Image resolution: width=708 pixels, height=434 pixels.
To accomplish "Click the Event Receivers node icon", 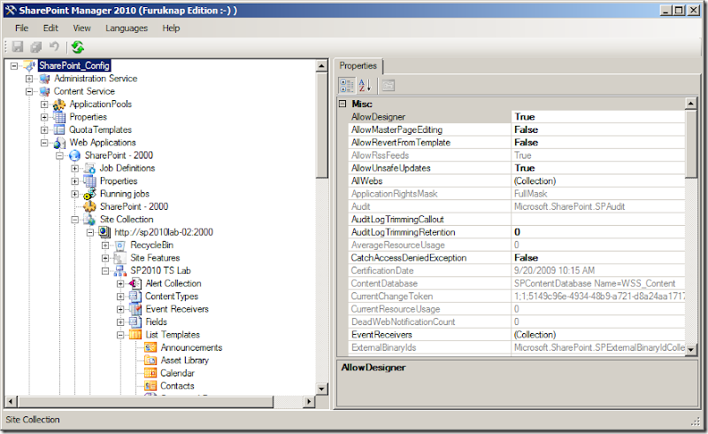I will click(x=135, y=309).
